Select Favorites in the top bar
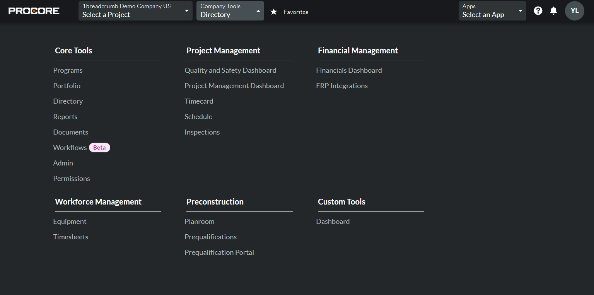Screen dimensions: 594x295 296,12
